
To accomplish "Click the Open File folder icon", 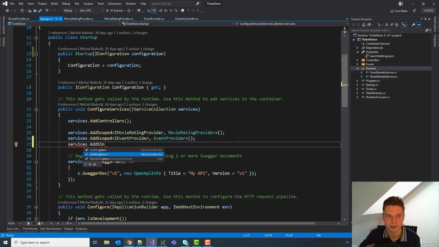I will tap(29, 11).
